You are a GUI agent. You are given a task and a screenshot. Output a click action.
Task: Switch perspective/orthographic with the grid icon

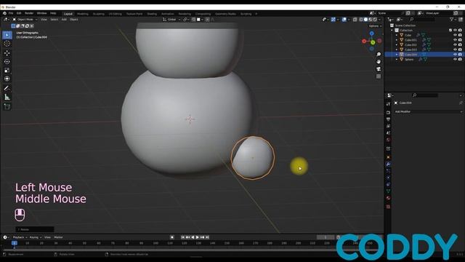pos(379,76)
